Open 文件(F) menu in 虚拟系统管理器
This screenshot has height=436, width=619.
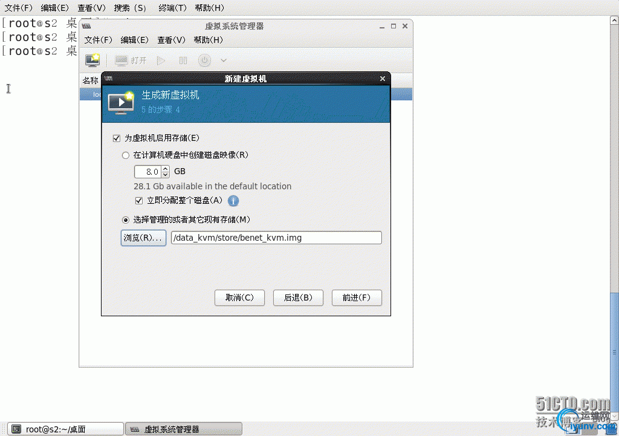(x=99, y=40)
